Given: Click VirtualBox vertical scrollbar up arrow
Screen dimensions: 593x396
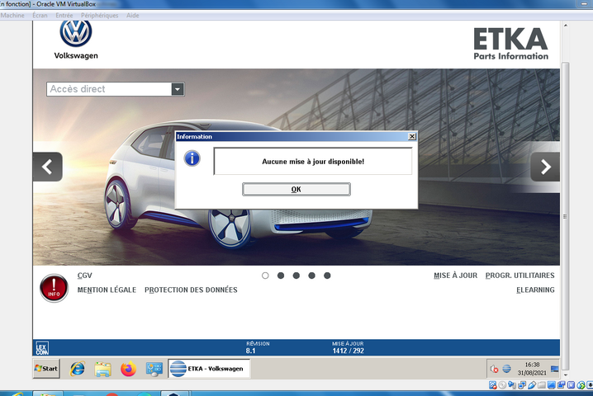Looking at the screenshot, I should pyautogui.click(x=566, y=26).
